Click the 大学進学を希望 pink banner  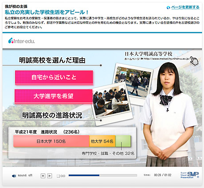point(54,96)
